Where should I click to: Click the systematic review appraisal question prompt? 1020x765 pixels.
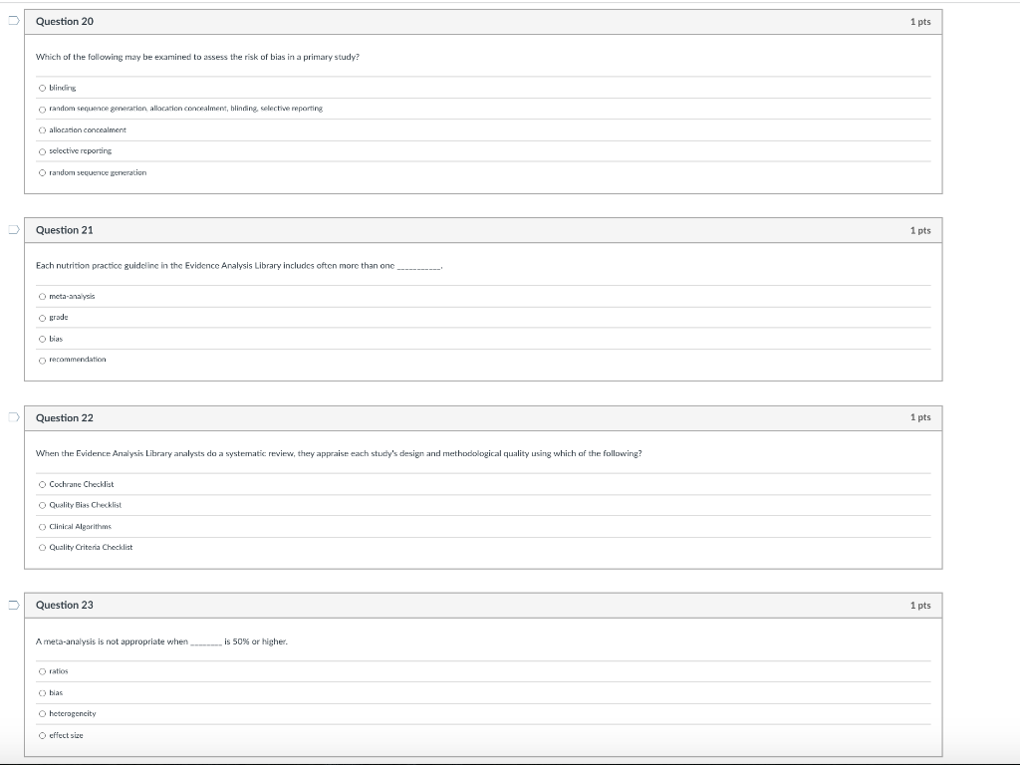coord(339,453)
